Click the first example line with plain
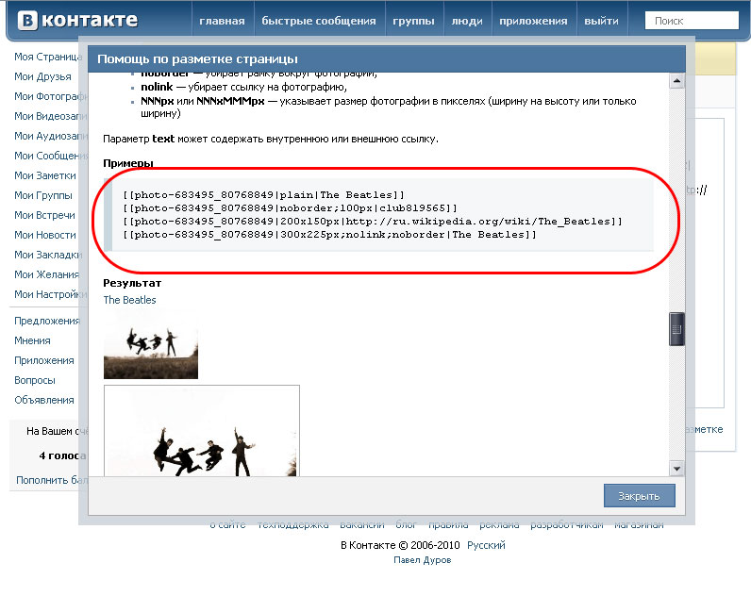Image resolution: width=751 pixels, height=596 pixels. click(264, 195)
